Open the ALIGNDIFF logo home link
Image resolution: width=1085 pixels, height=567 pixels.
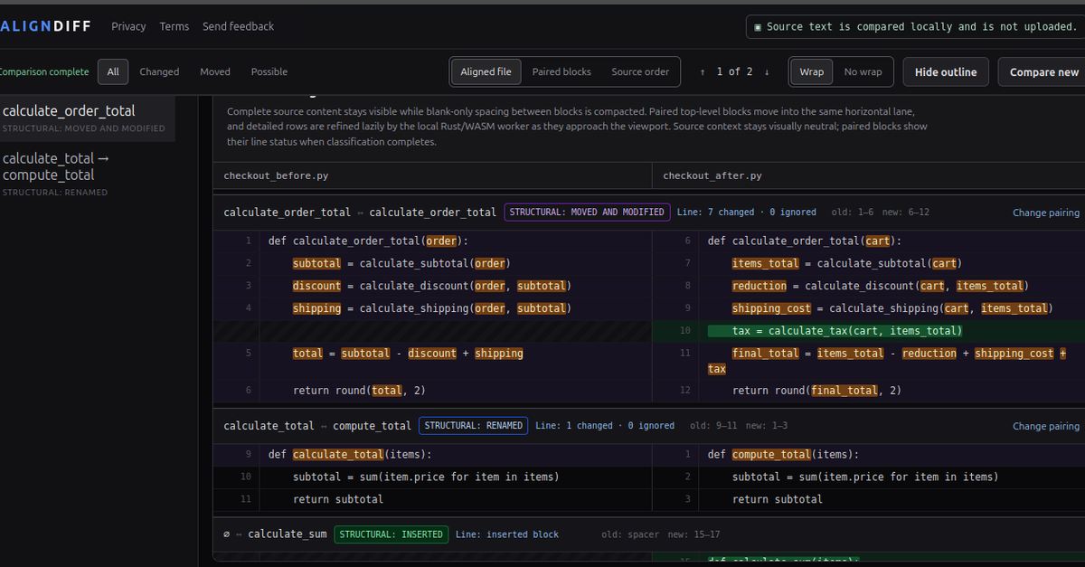45,26
